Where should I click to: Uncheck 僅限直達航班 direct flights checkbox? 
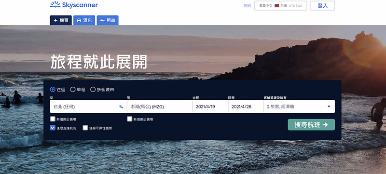pos(53,128)
